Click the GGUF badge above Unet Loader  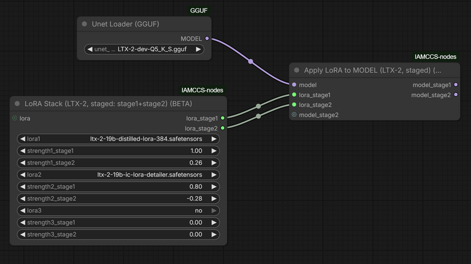point(199,11)
